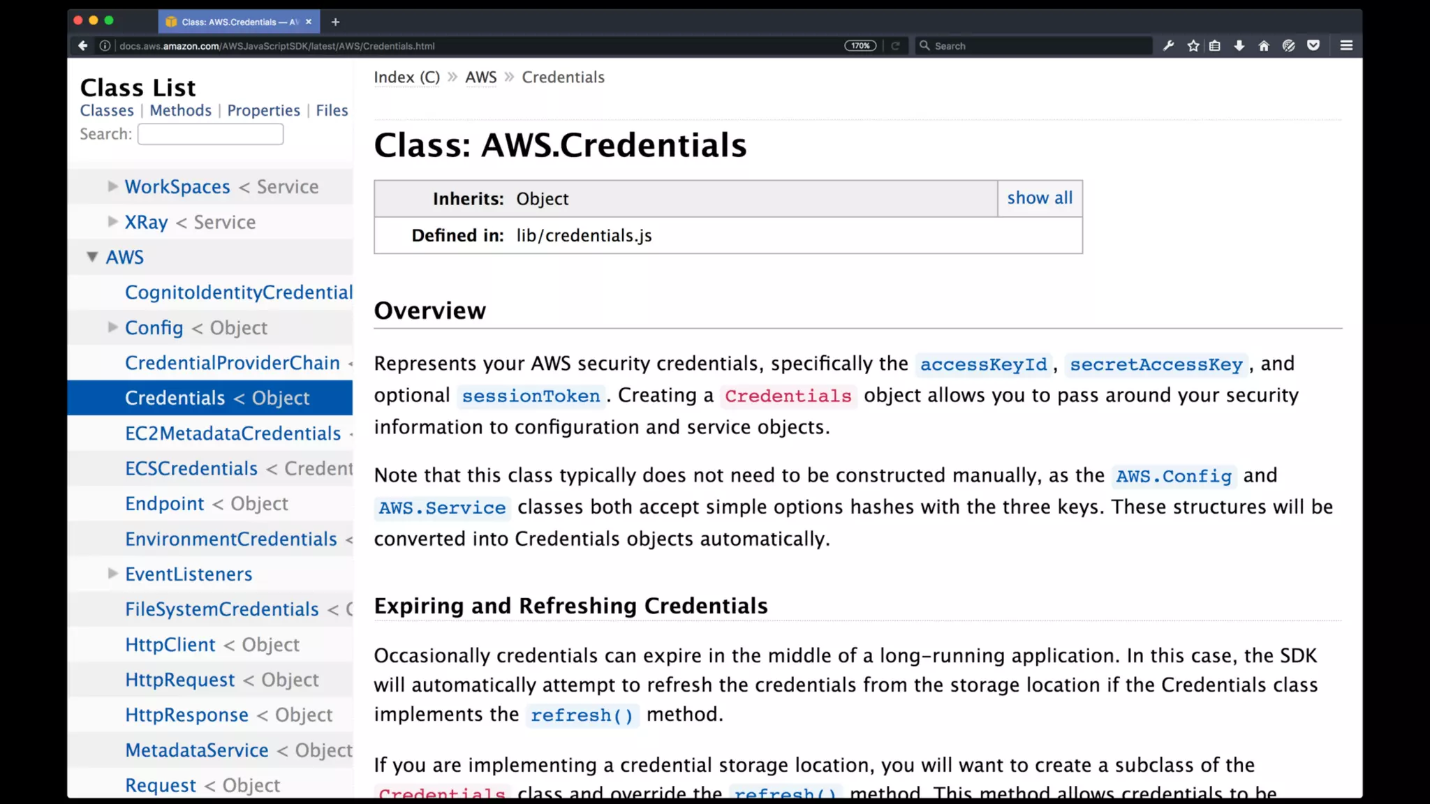Image resolution: width=1430 pixels, height=804 pixels.
Task: Open the Request class link
Action: point(161,786)
